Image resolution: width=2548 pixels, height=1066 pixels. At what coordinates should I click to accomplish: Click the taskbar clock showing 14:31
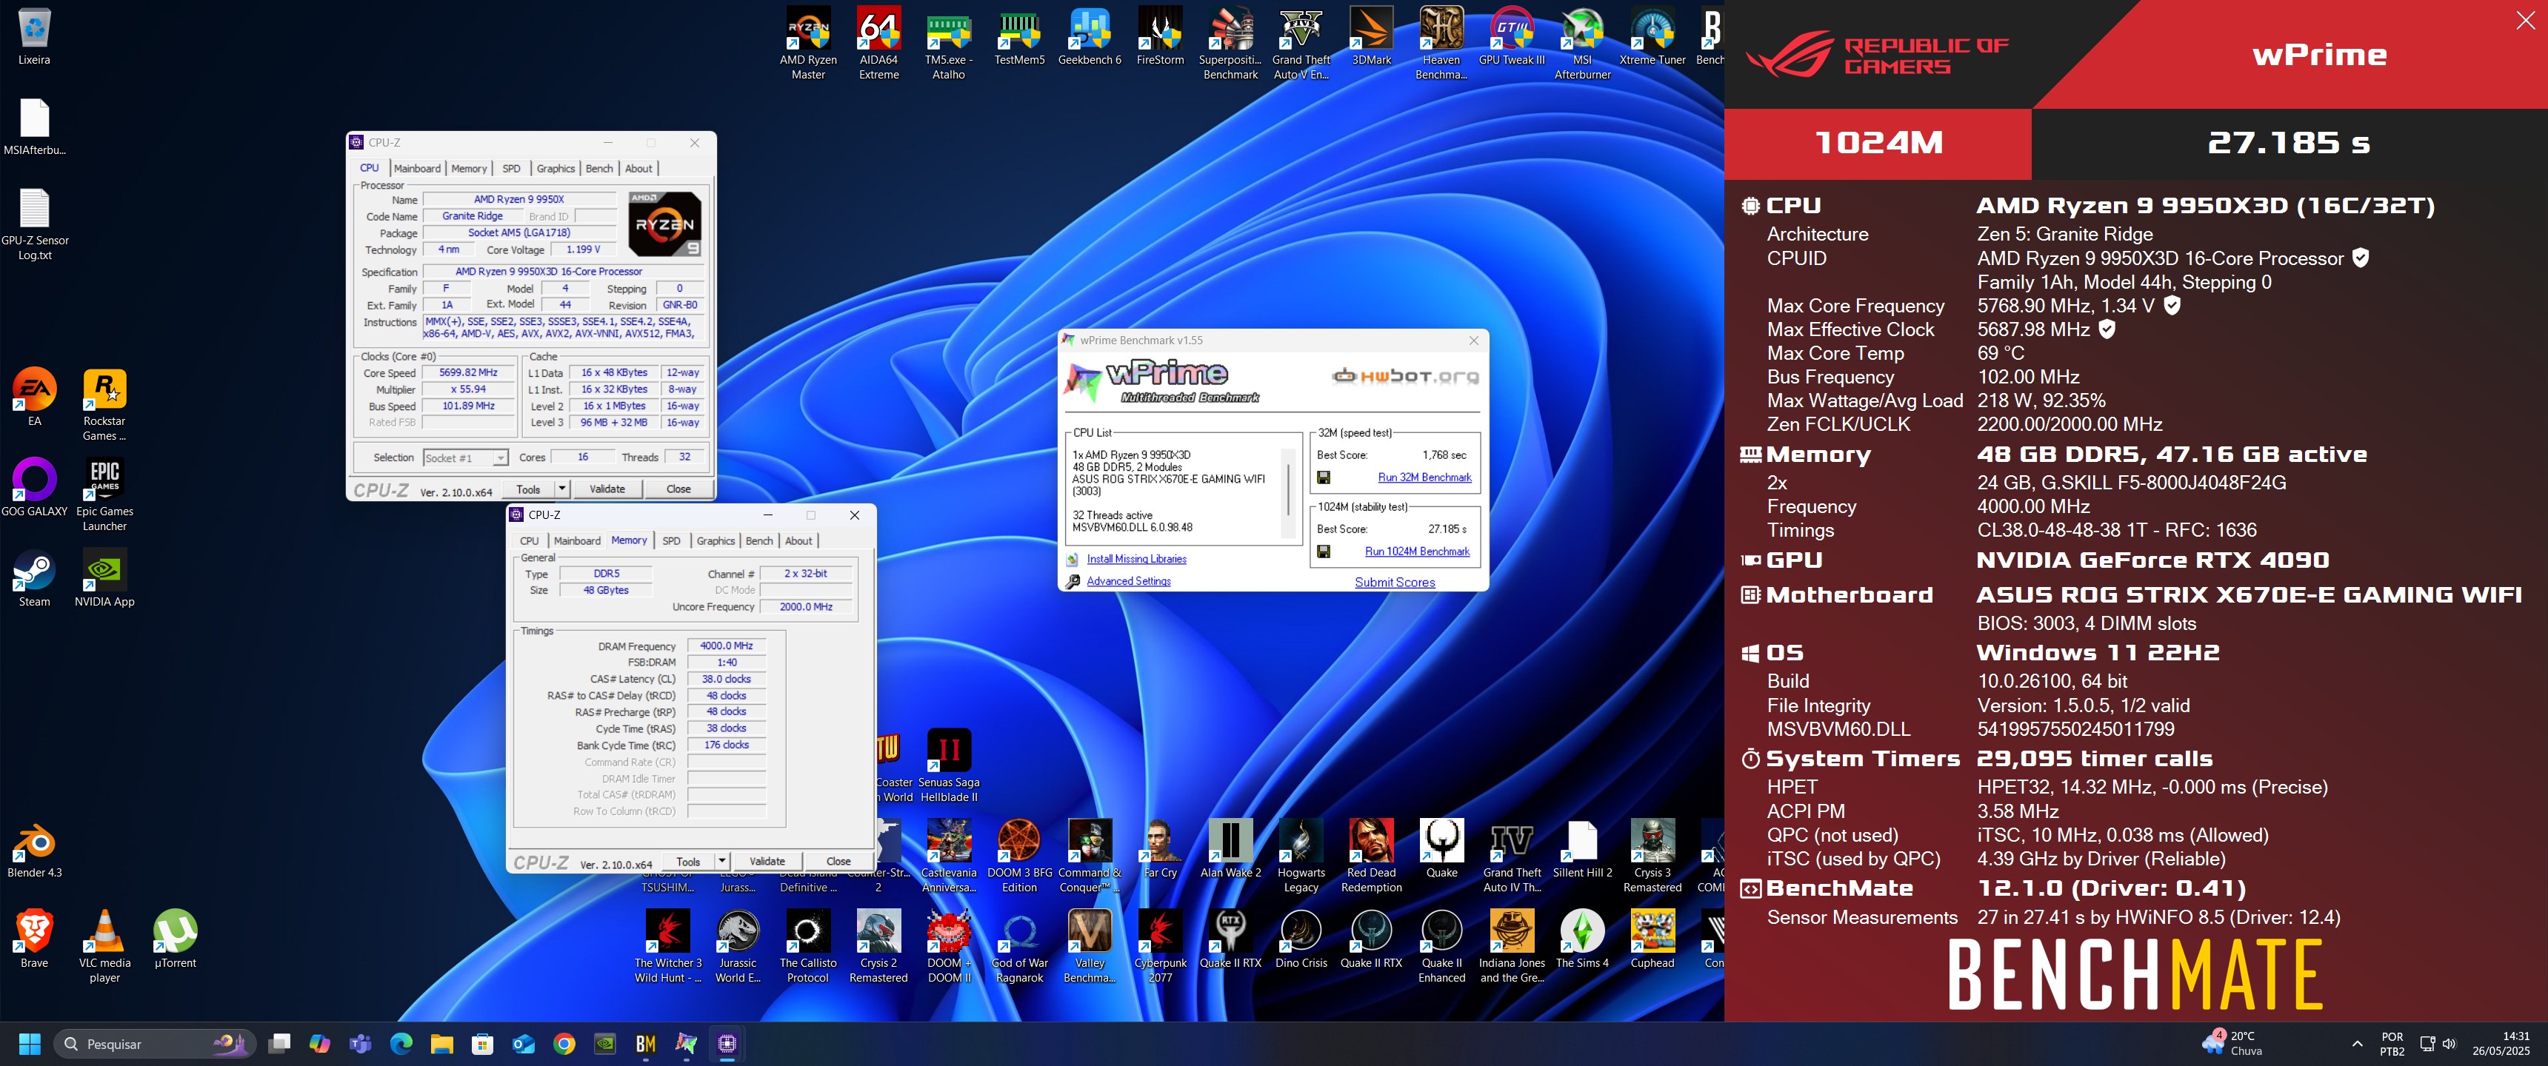(x=2501, y=1043)
